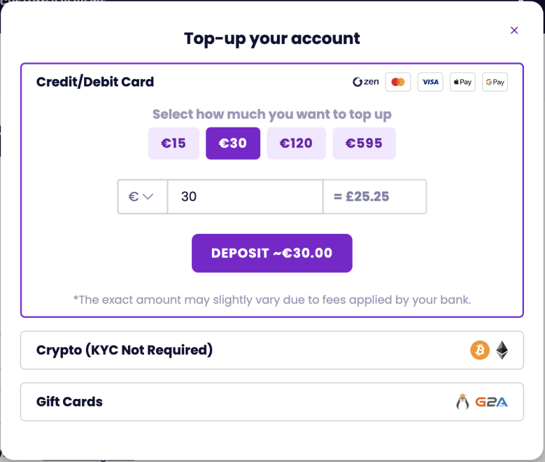The height and width of the screenshot is (462, 545).
Task: Click the Mastercard icon
Action: [x=398, y=82]
